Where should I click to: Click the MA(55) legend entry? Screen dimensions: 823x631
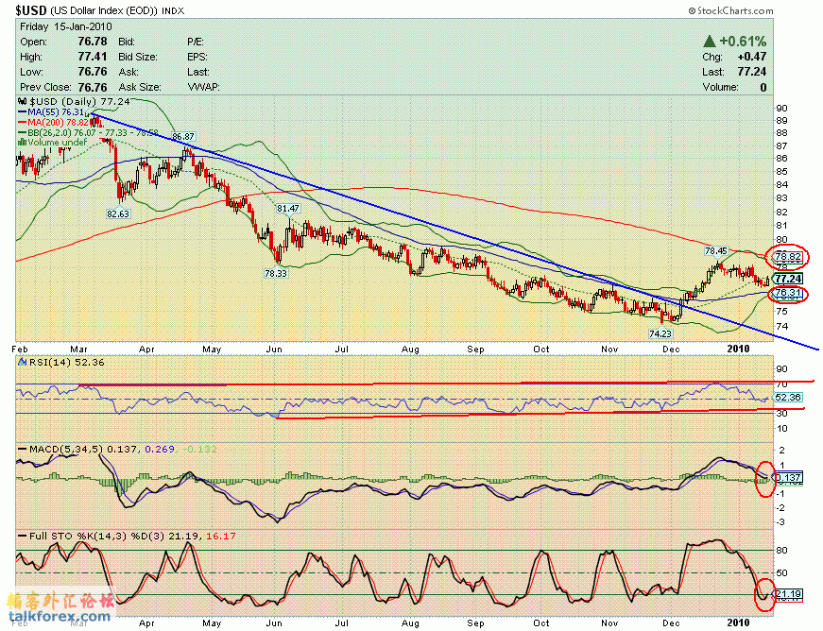point(51,111)
